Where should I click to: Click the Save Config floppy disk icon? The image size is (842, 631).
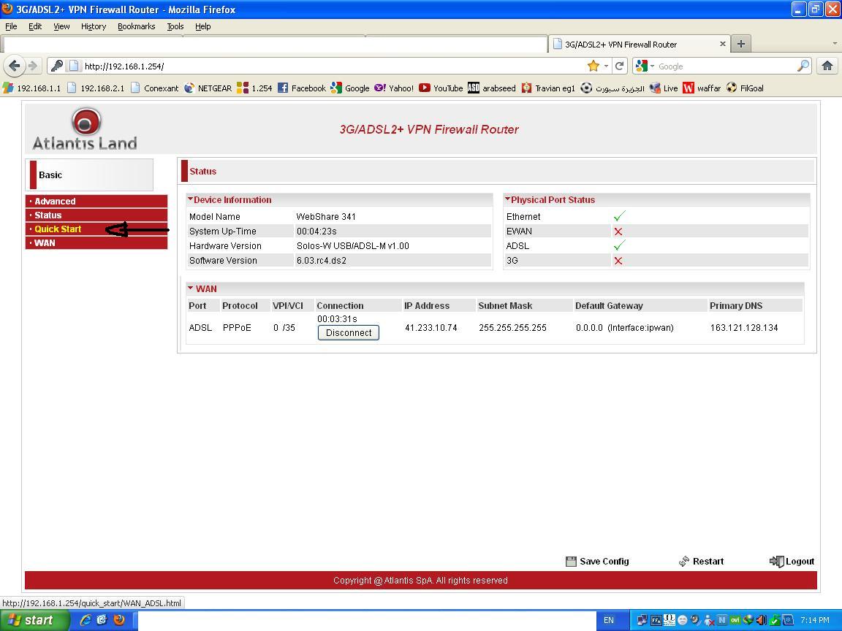click(x=571, y=561)
